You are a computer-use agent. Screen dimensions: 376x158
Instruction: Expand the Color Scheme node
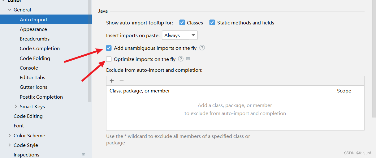click(9, 135)
